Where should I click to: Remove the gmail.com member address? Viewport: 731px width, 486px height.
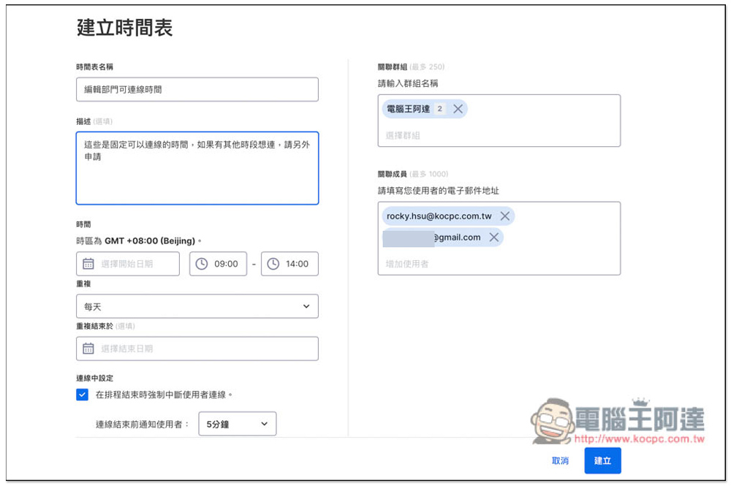493,238
